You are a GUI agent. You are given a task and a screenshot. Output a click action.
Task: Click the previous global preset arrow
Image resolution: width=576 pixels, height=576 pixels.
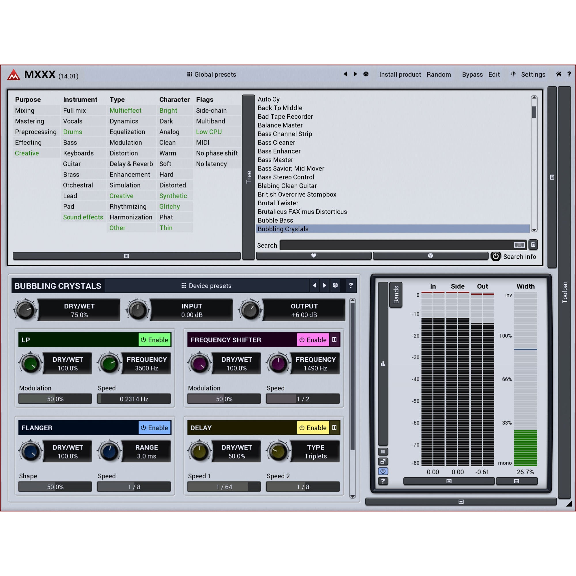tap(345, 74)
